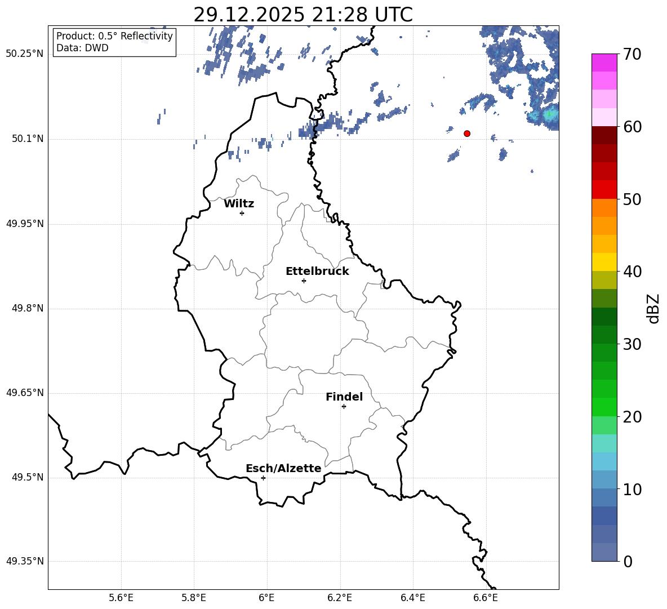Screen dimensions: 667x609
Task: Click the 60 tick on the colorbar
Action: [632, 127]
